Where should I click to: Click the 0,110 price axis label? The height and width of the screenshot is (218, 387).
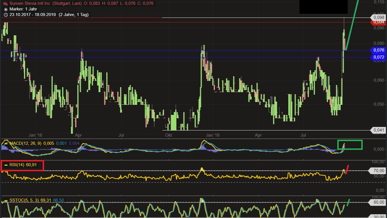pyautogui.click(x=379, y=2)
